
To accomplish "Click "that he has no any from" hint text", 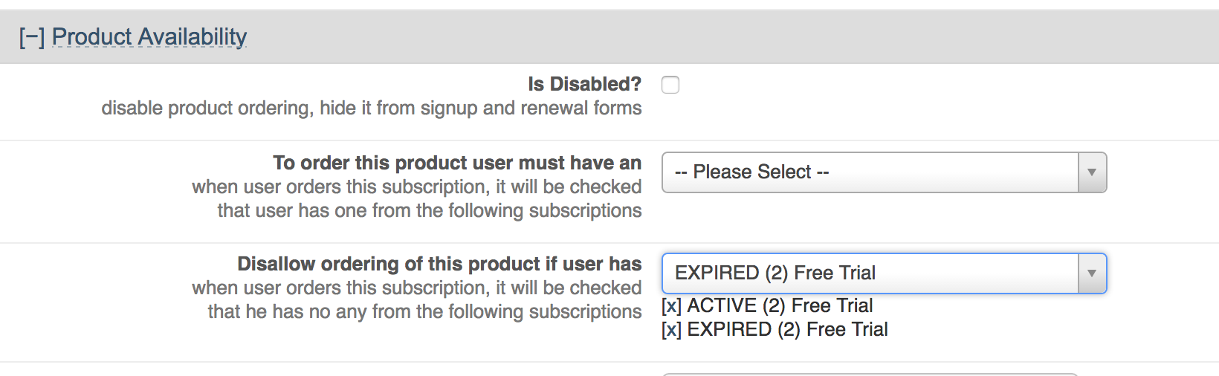I will (x=424, y=311).
